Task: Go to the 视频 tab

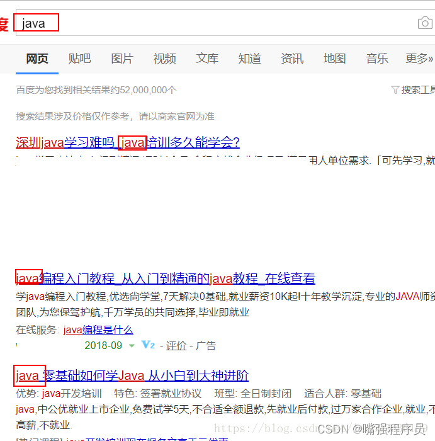Action: coord(164,59)
